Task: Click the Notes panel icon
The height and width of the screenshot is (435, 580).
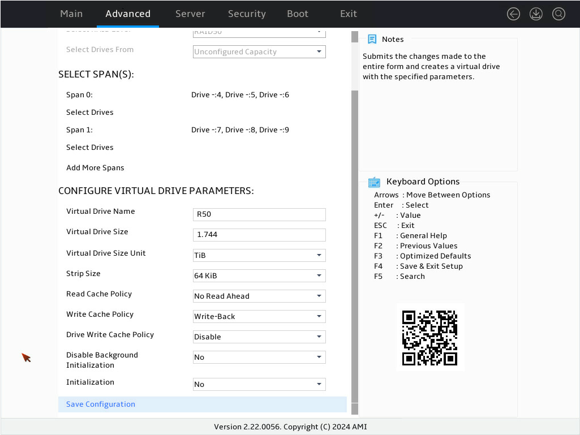Action: (x=372, y=39)
